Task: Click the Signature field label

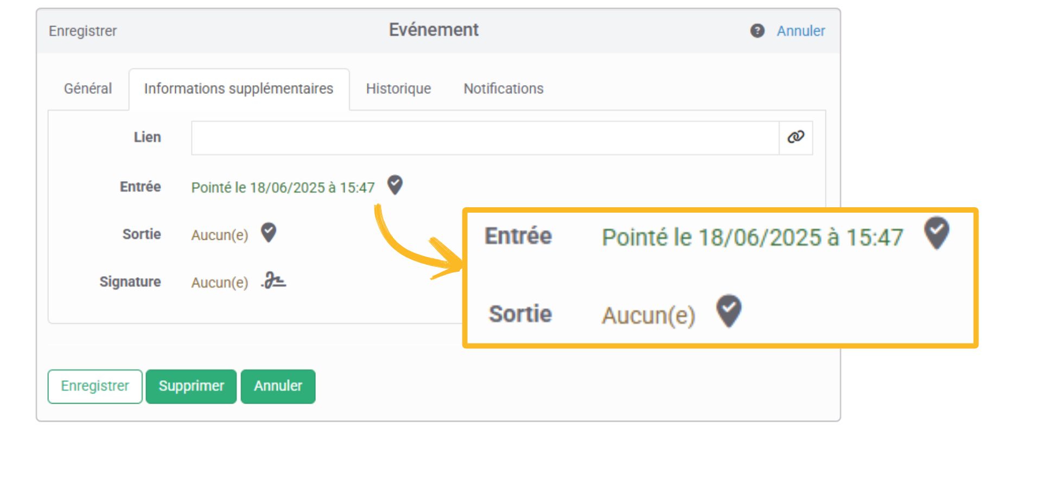Action: 130,282
